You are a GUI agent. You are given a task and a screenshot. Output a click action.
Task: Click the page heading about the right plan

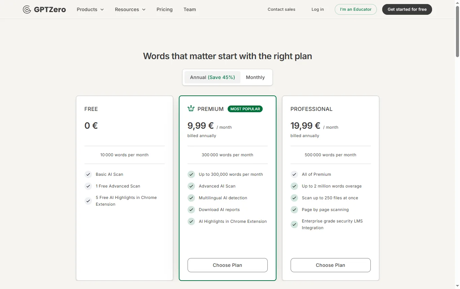[228, 56]
